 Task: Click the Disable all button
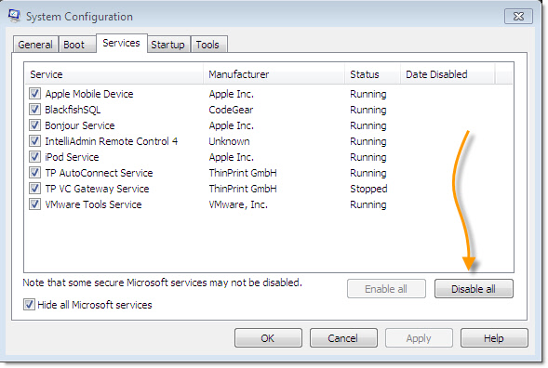pyautogui.click(x=474, y=288)
